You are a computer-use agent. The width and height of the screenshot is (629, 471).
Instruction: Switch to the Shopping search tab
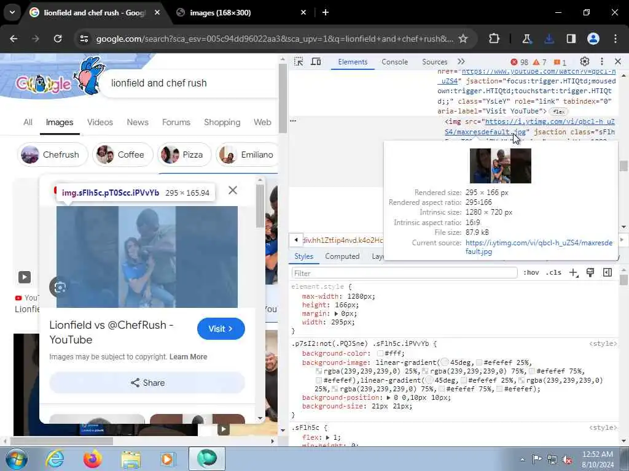click(x=222, y=122)
